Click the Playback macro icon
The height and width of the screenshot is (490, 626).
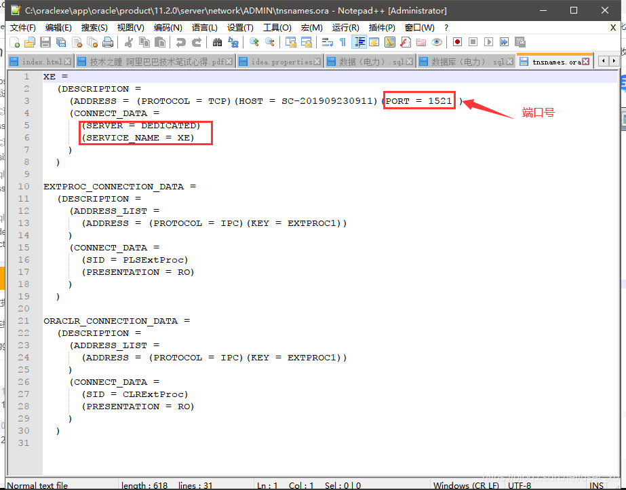pyautogui.click(x=489, y=42)
